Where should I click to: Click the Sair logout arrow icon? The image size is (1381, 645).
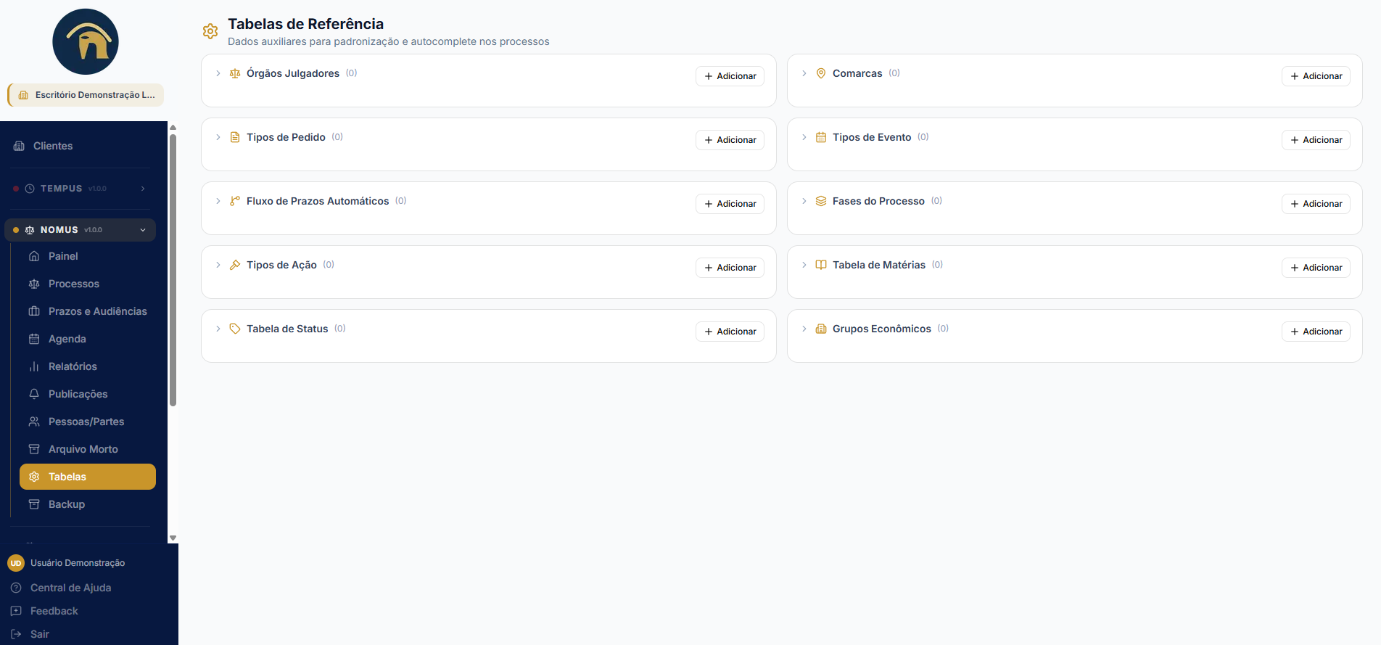click(x=16, y=634)
